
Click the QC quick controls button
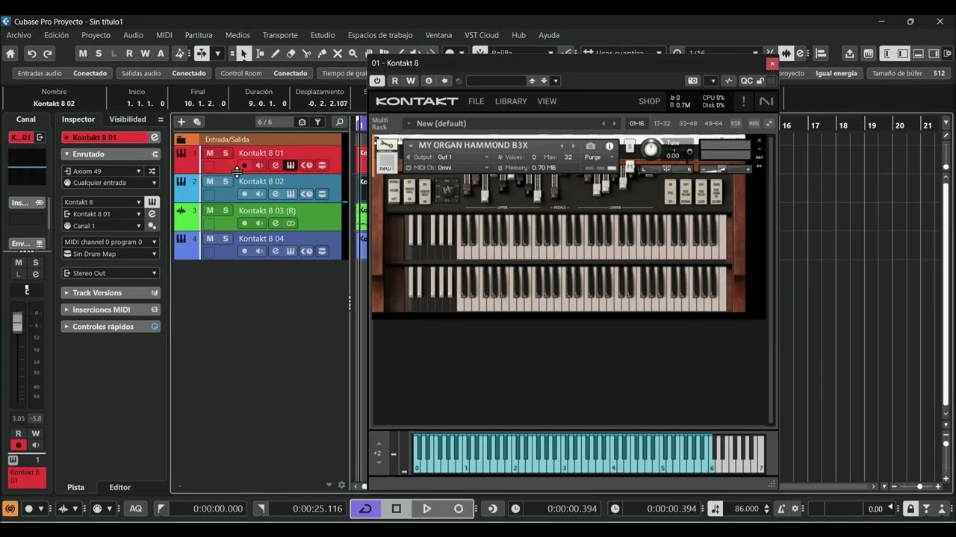[x=747, y=81]
